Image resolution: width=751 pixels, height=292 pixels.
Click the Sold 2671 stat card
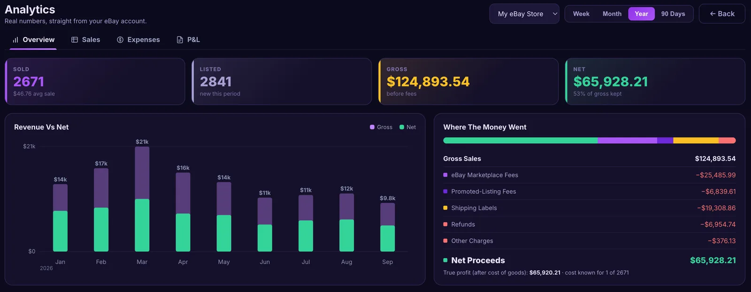(x=95, y=81)
